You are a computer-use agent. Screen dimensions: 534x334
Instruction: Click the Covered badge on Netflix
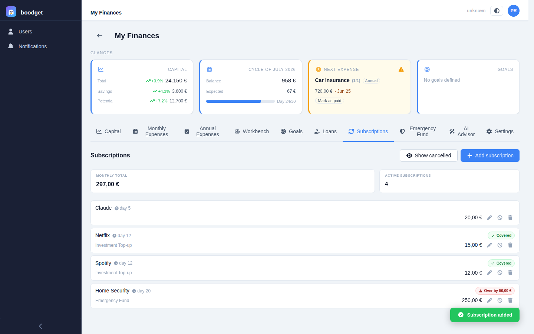[501, 235]
